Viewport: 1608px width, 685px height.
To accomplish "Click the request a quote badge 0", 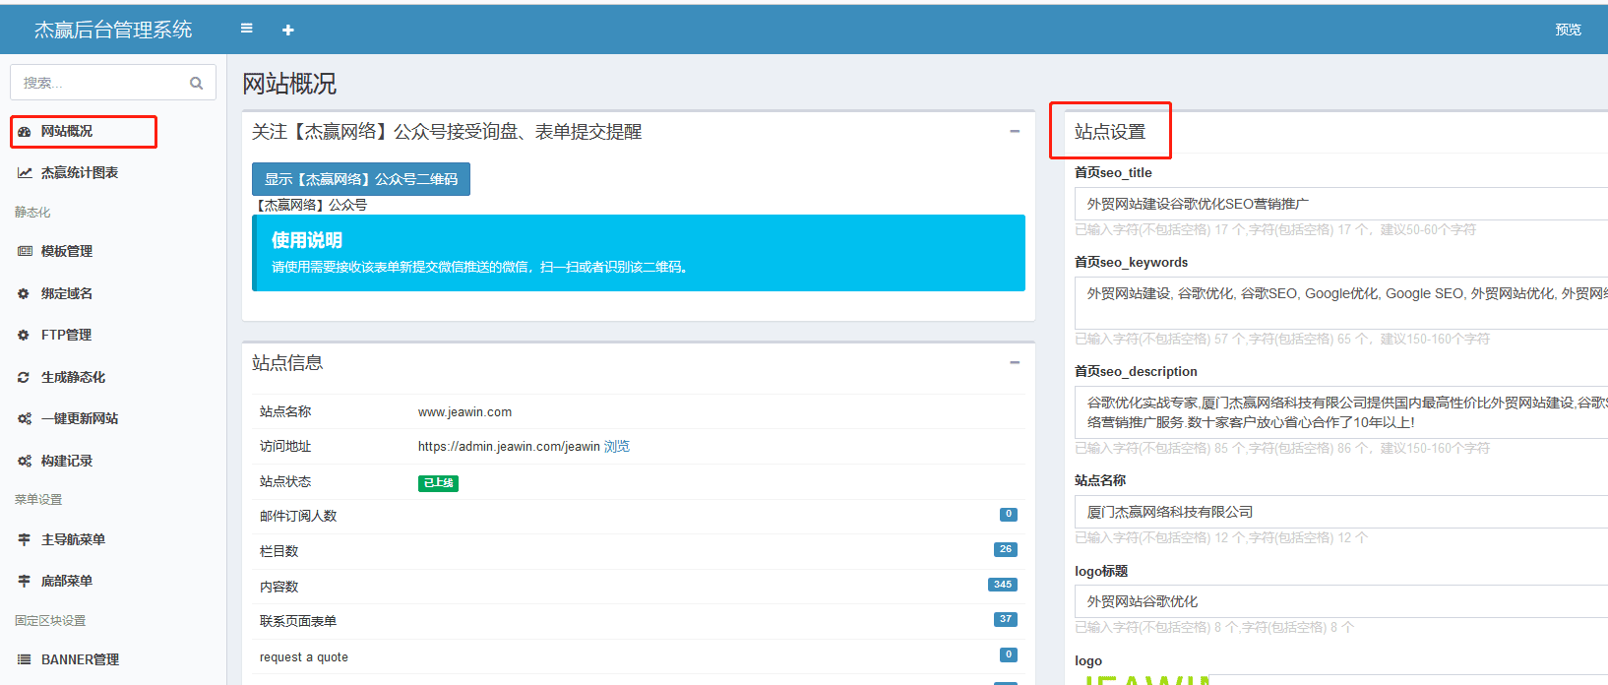I will 1009,655.
